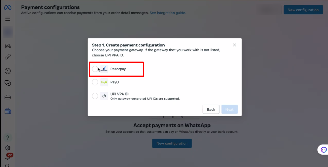Click the top New configuration button
Viewport: 328px width, 167px height.
[303, 10]
